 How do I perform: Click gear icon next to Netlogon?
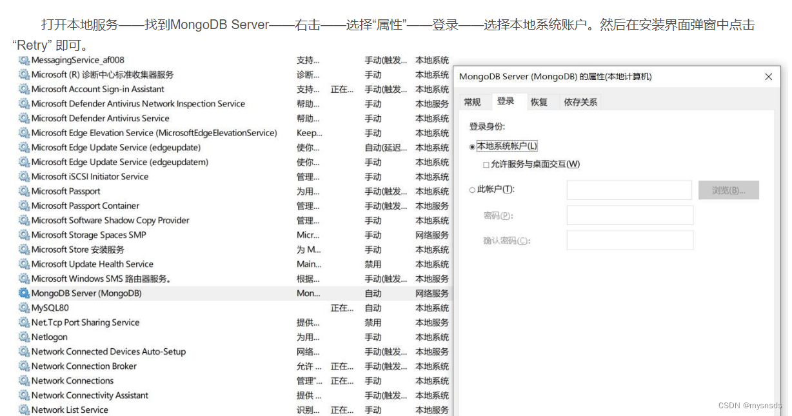[x=25, y=337]
